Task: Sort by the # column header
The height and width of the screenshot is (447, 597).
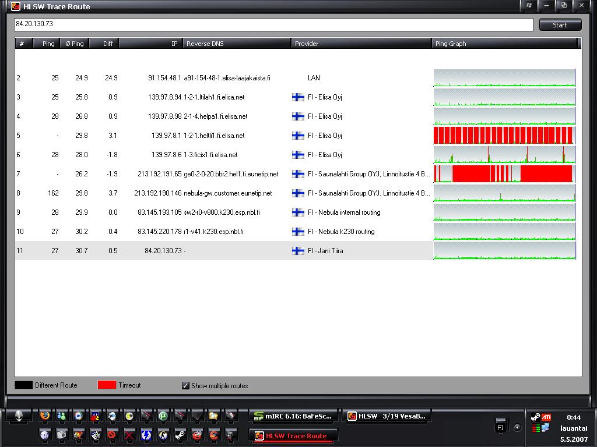Action: click(23, 44)
